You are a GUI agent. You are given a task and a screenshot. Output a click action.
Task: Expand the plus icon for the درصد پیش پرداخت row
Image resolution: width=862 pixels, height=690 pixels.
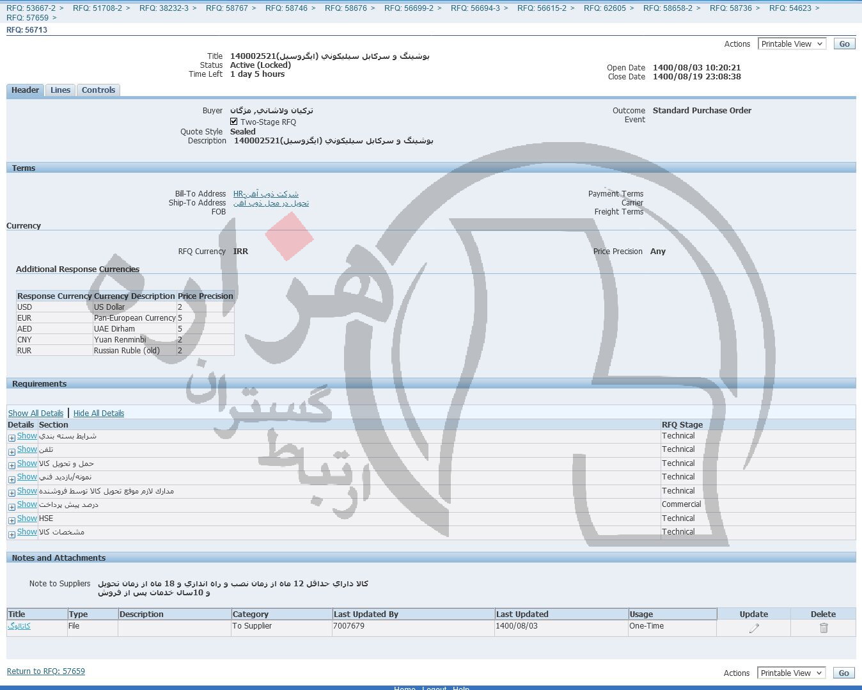pyautogui.click(x=12, y=507)
